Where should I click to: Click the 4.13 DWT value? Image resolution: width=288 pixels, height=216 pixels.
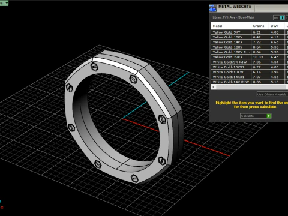[275, 37]
